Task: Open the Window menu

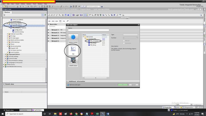Action: pyautogui.click(x=40, y=4)
